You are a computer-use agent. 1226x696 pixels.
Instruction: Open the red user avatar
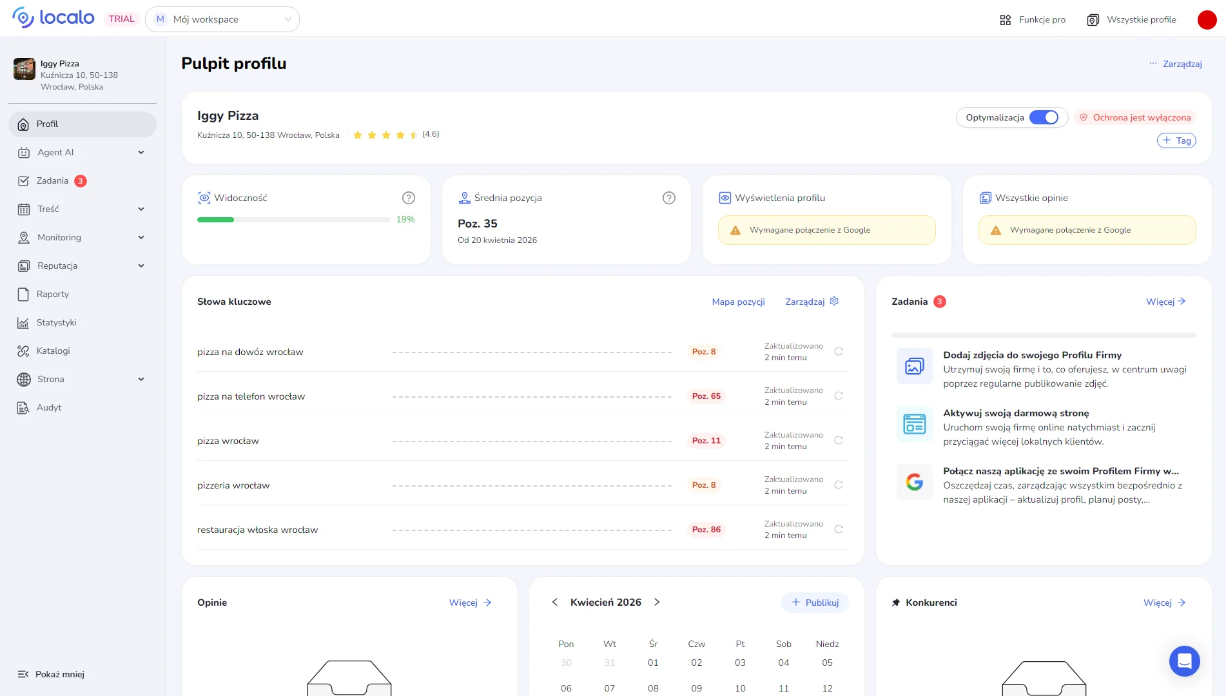[x=1207, y=20]
